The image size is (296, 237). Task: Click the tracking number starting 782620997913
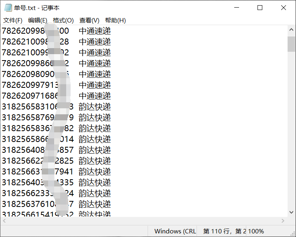(35, 85)
